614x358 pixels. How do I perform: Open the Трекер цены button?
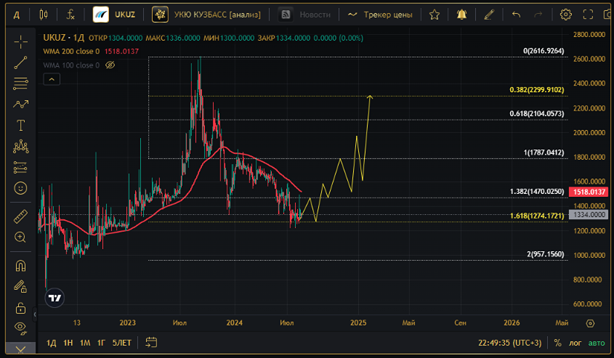pos(380,15)
